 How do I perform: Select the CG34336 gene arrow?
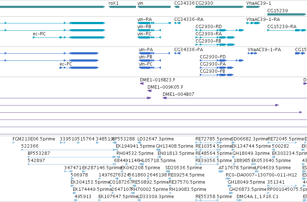177,7
